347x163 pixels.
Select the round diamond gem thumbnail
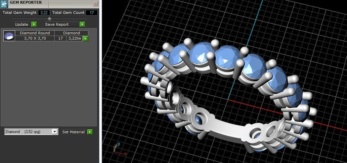(x=9, y=36)
